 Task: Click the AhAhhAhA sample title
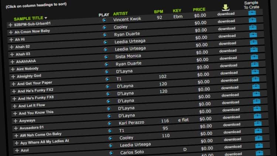pyautogui.click(x=26, y=61)
